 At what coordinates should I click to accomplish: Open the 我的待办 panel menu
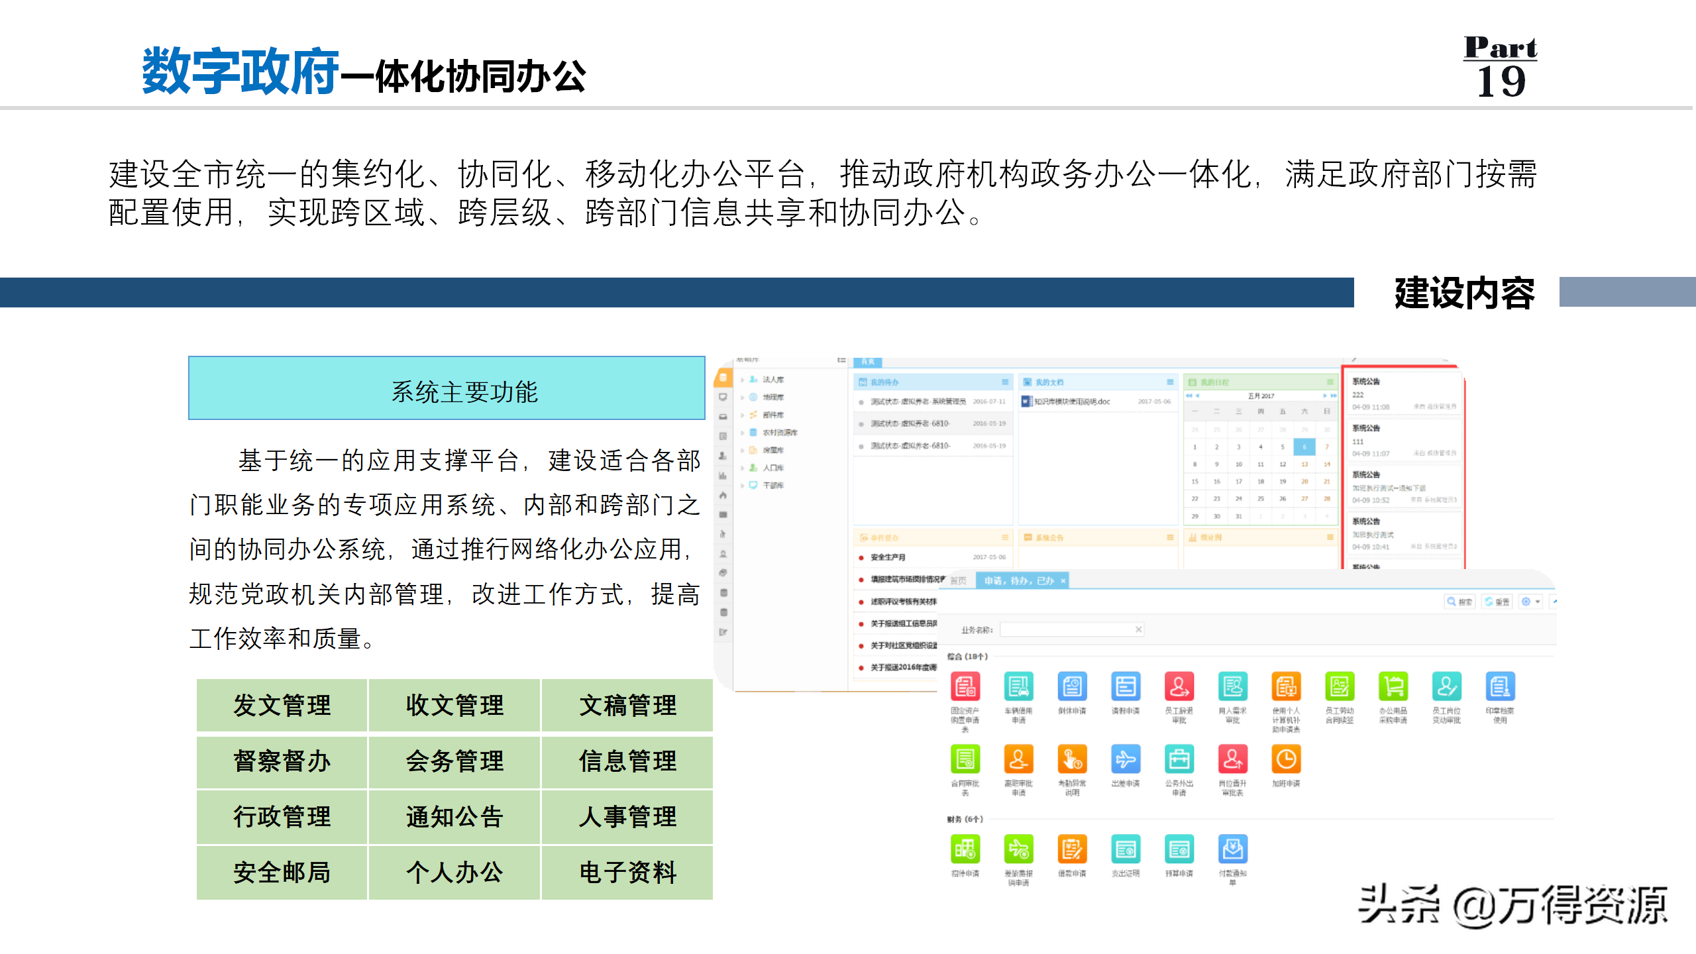coord(1005,382)
